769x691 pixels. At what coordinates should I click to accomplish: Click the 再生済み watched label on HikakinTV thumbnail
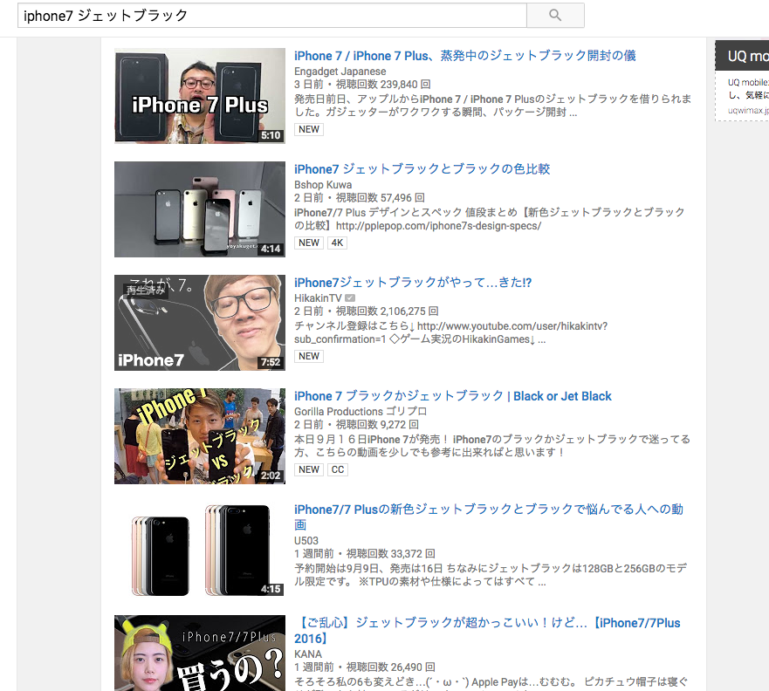[145, 291]
